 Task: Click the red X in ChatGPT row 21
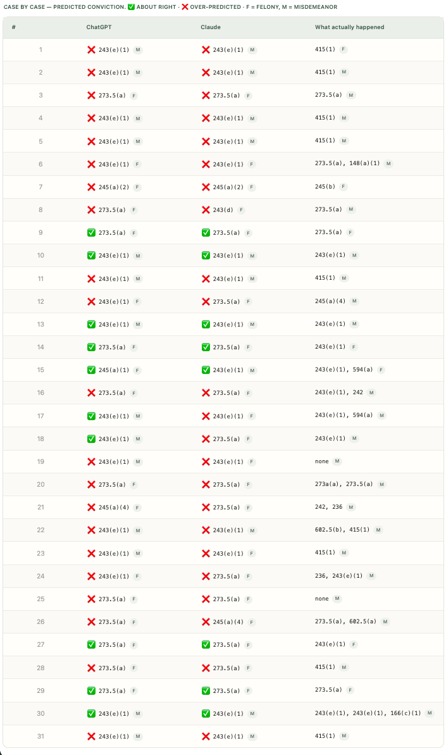[91, 508]
